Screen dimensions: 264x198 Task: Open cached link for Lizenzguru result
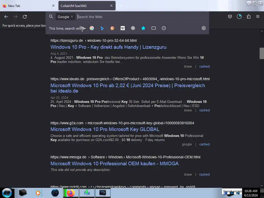click(x=204, y=66)
